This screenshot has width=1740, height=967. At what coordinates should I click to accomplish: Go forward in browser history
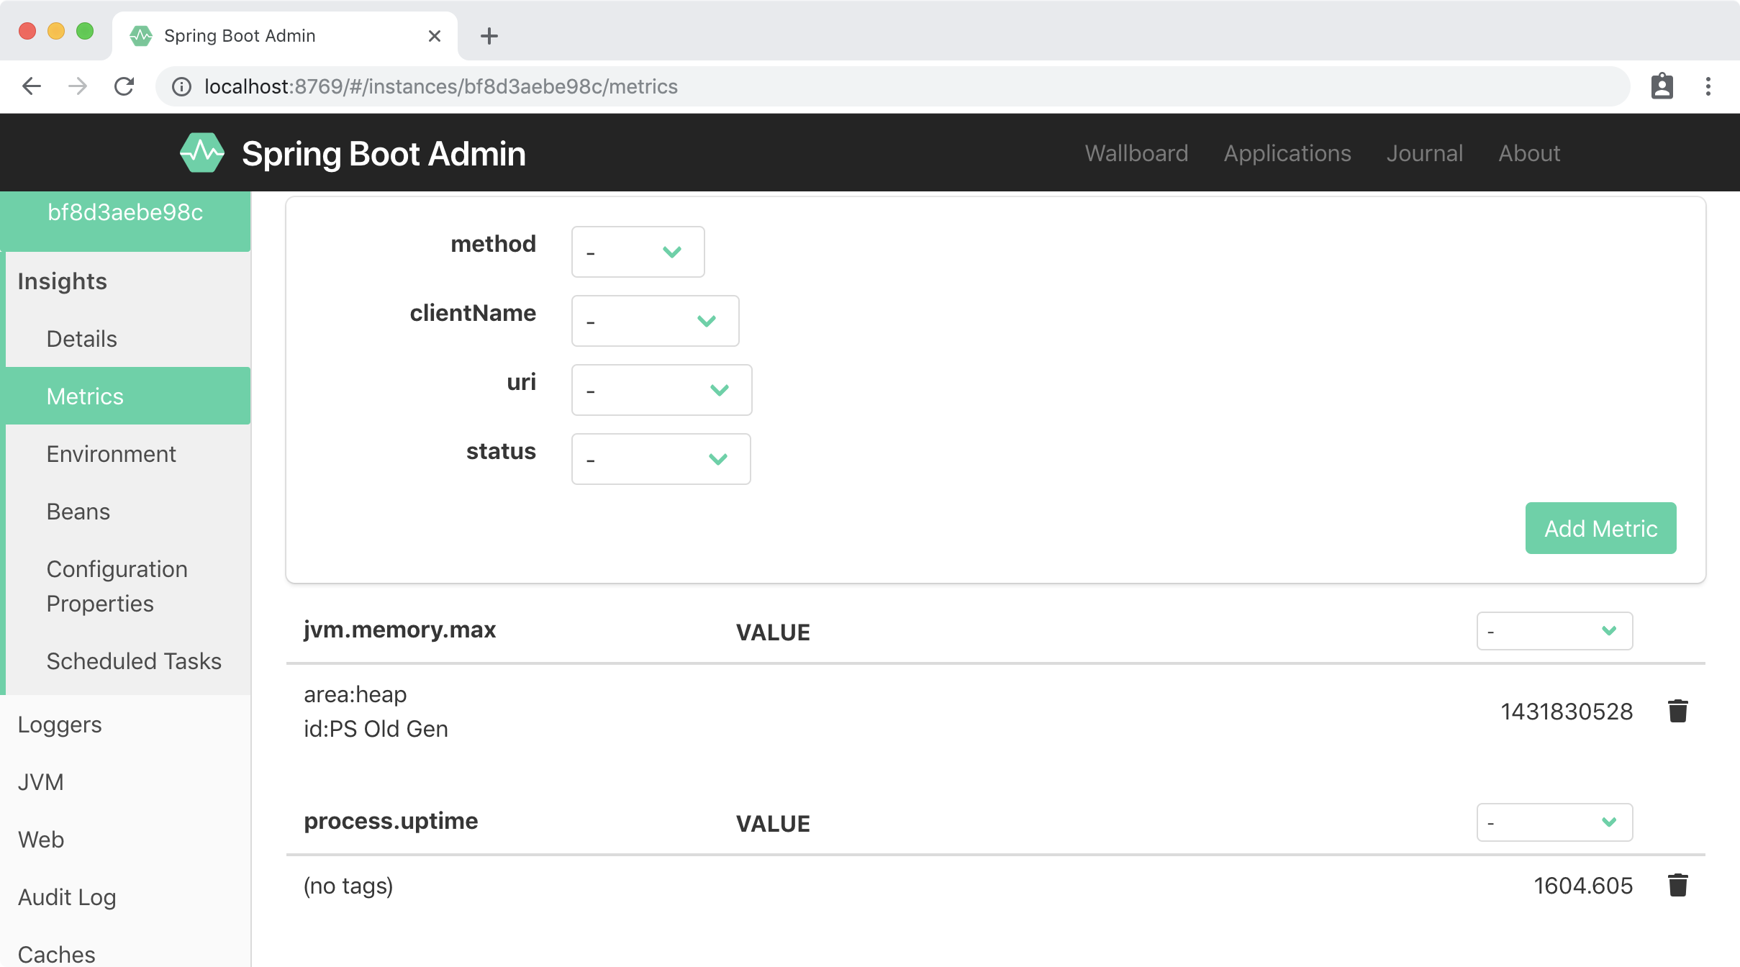[78, 86]
